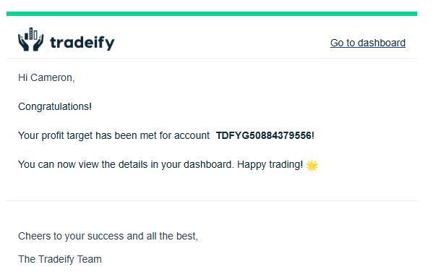Click the divider line below the header
Viewport: 433px width, 280px height.
click(212, 59)
